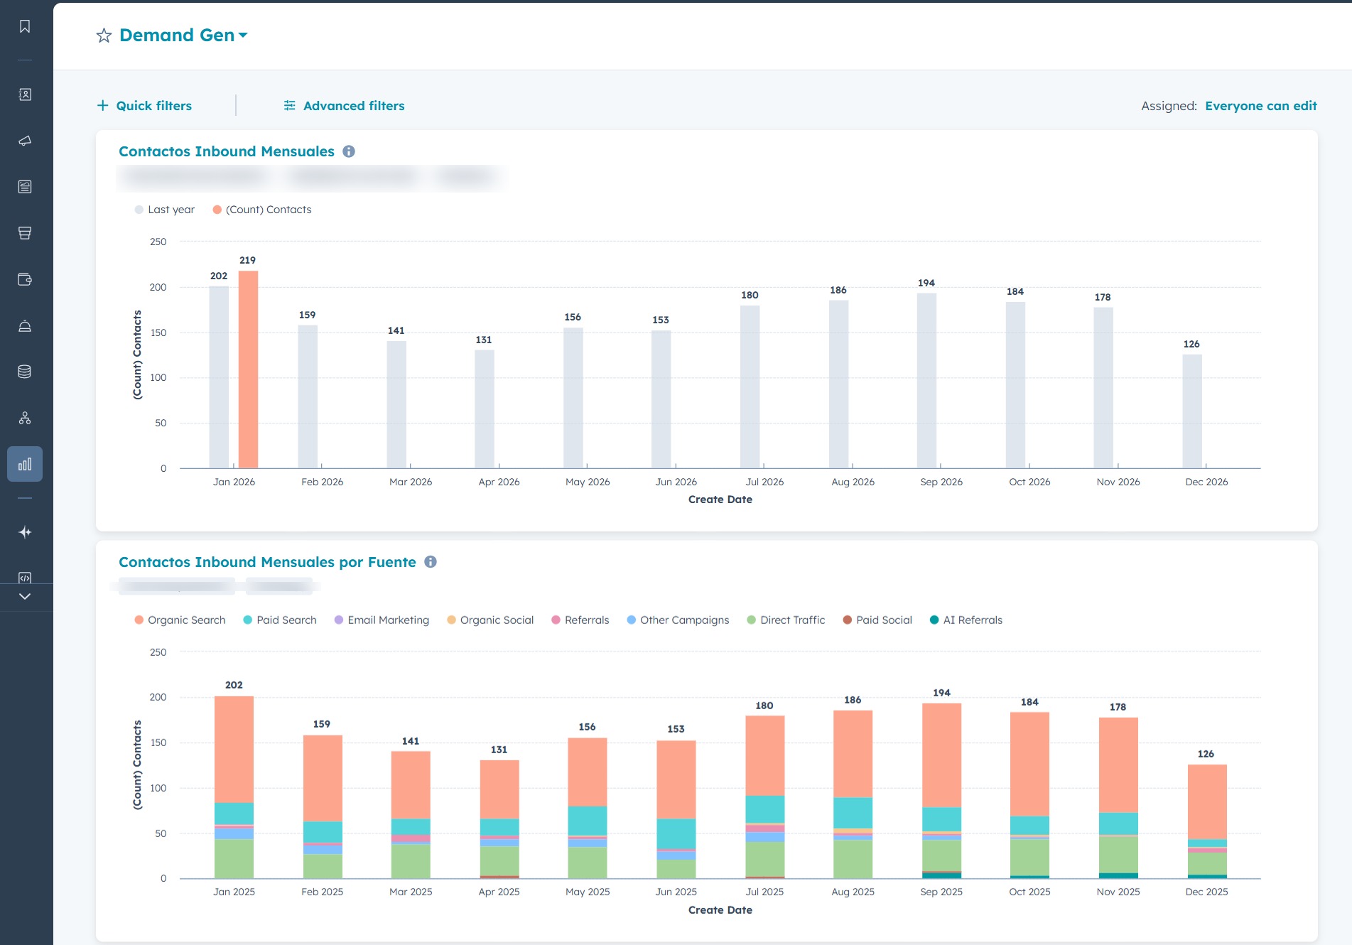
Task: Toggle the Other Campaigns legend series
Action: click(678, 620)
